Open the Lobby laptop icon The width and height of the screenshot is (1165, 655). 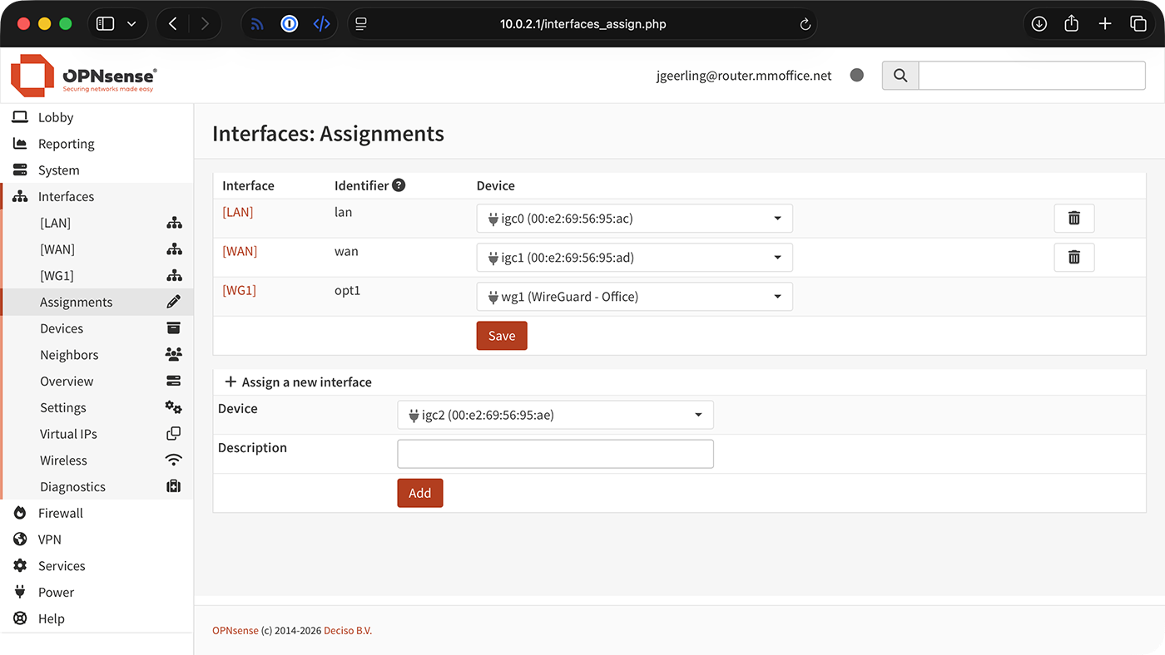point(20,117)
